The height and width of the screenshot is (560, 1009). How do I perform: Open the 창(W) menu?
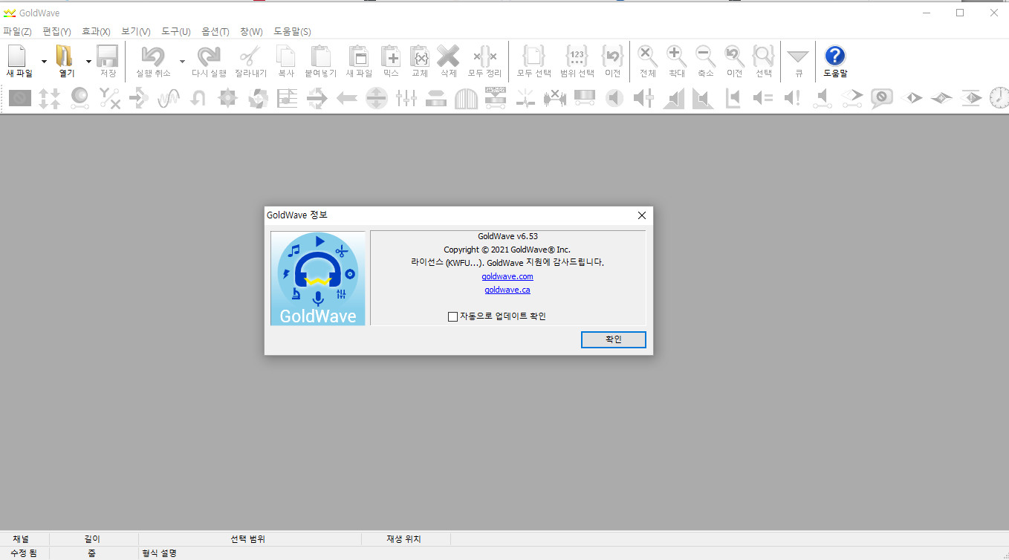tap(251, 31)
